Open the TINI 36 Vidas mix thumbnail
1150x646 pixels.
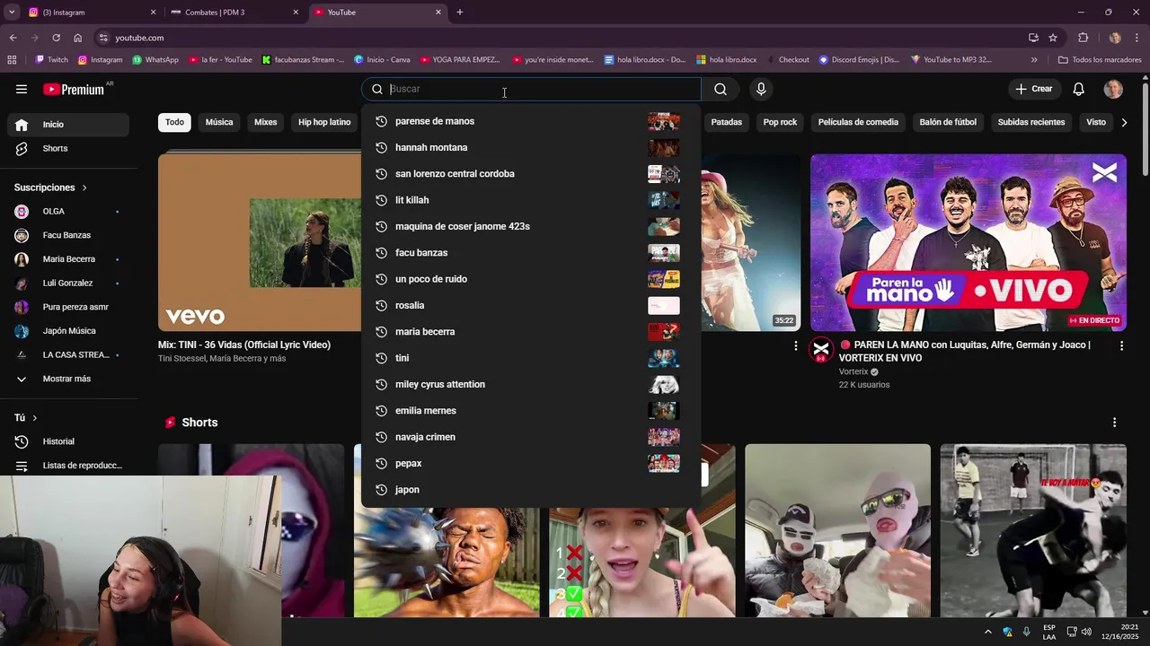tap(261, 242)
